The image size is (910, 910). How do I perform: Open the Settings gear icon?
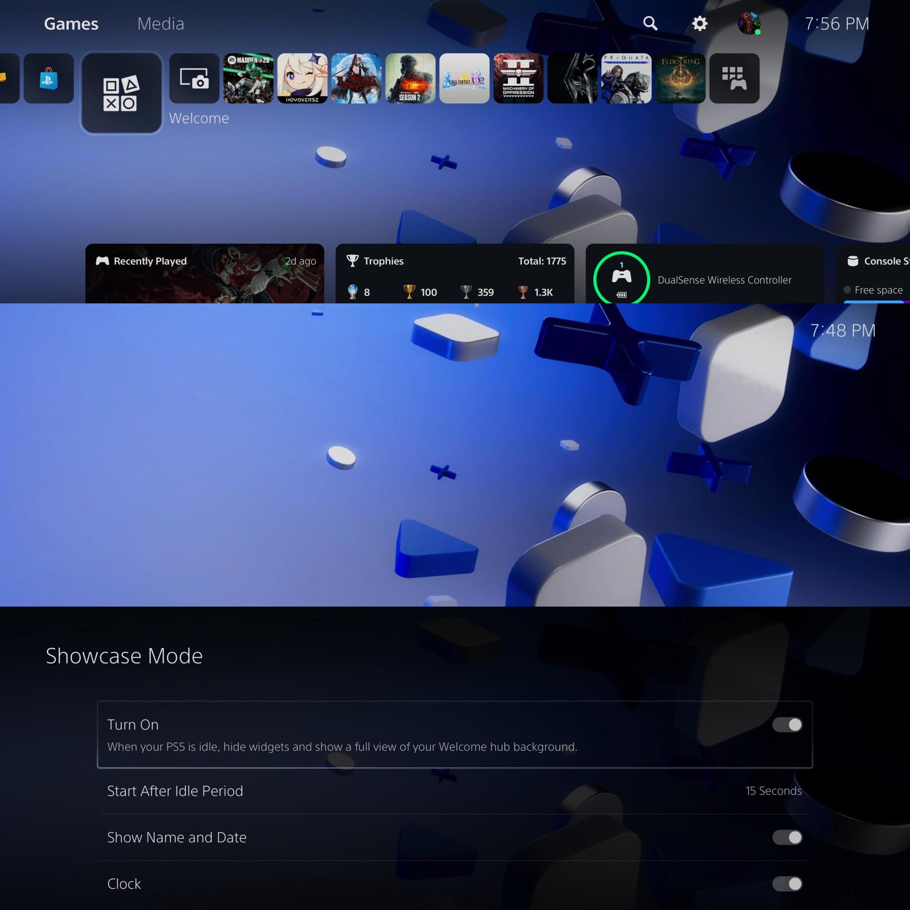tap(700, 23)
